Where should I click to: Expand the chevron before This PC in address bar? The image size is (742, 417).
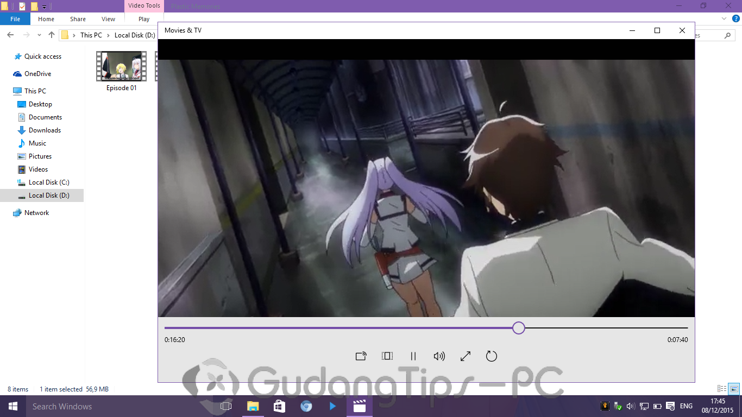[x=74, y=35]
